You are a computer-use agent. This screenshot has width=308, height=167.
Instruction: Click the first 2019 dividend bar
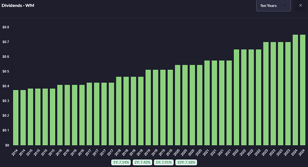[148, 108]
